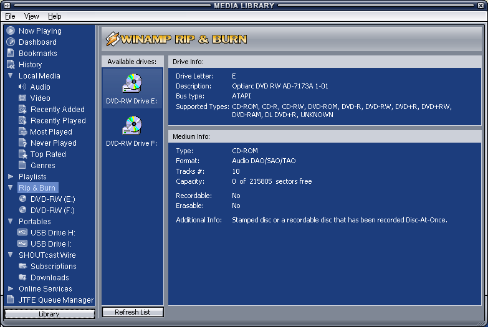
Task: Click the USB Drive H: icon
Action: coord(22,232)
